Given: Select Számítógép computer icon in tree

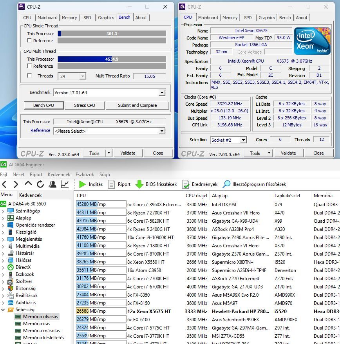Looking at the screenshot, I should [11, 211].
